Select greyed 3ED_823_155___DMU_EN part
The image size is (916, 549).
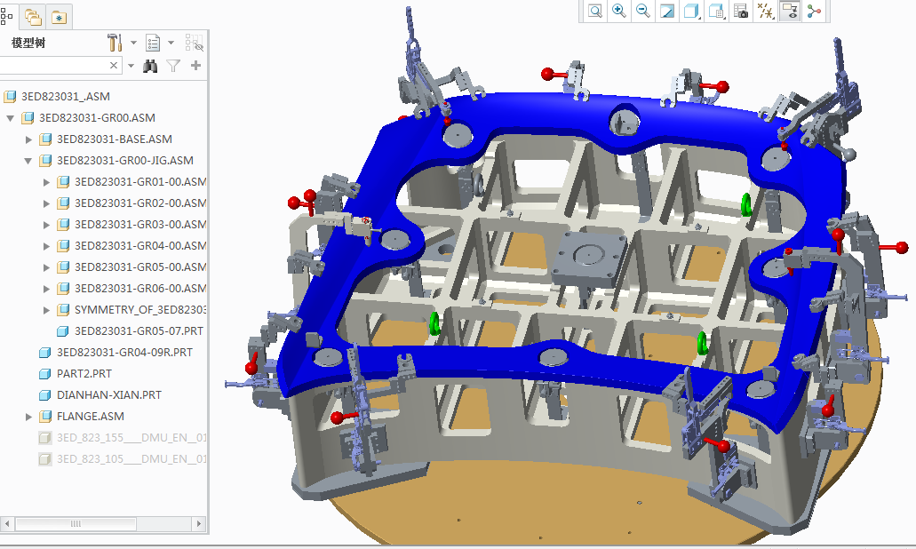131,437
